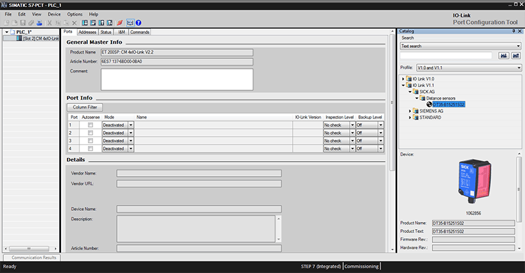Click the red Online connection toolbar icon
Screen dimensions: 525x273
pos(119,23)
